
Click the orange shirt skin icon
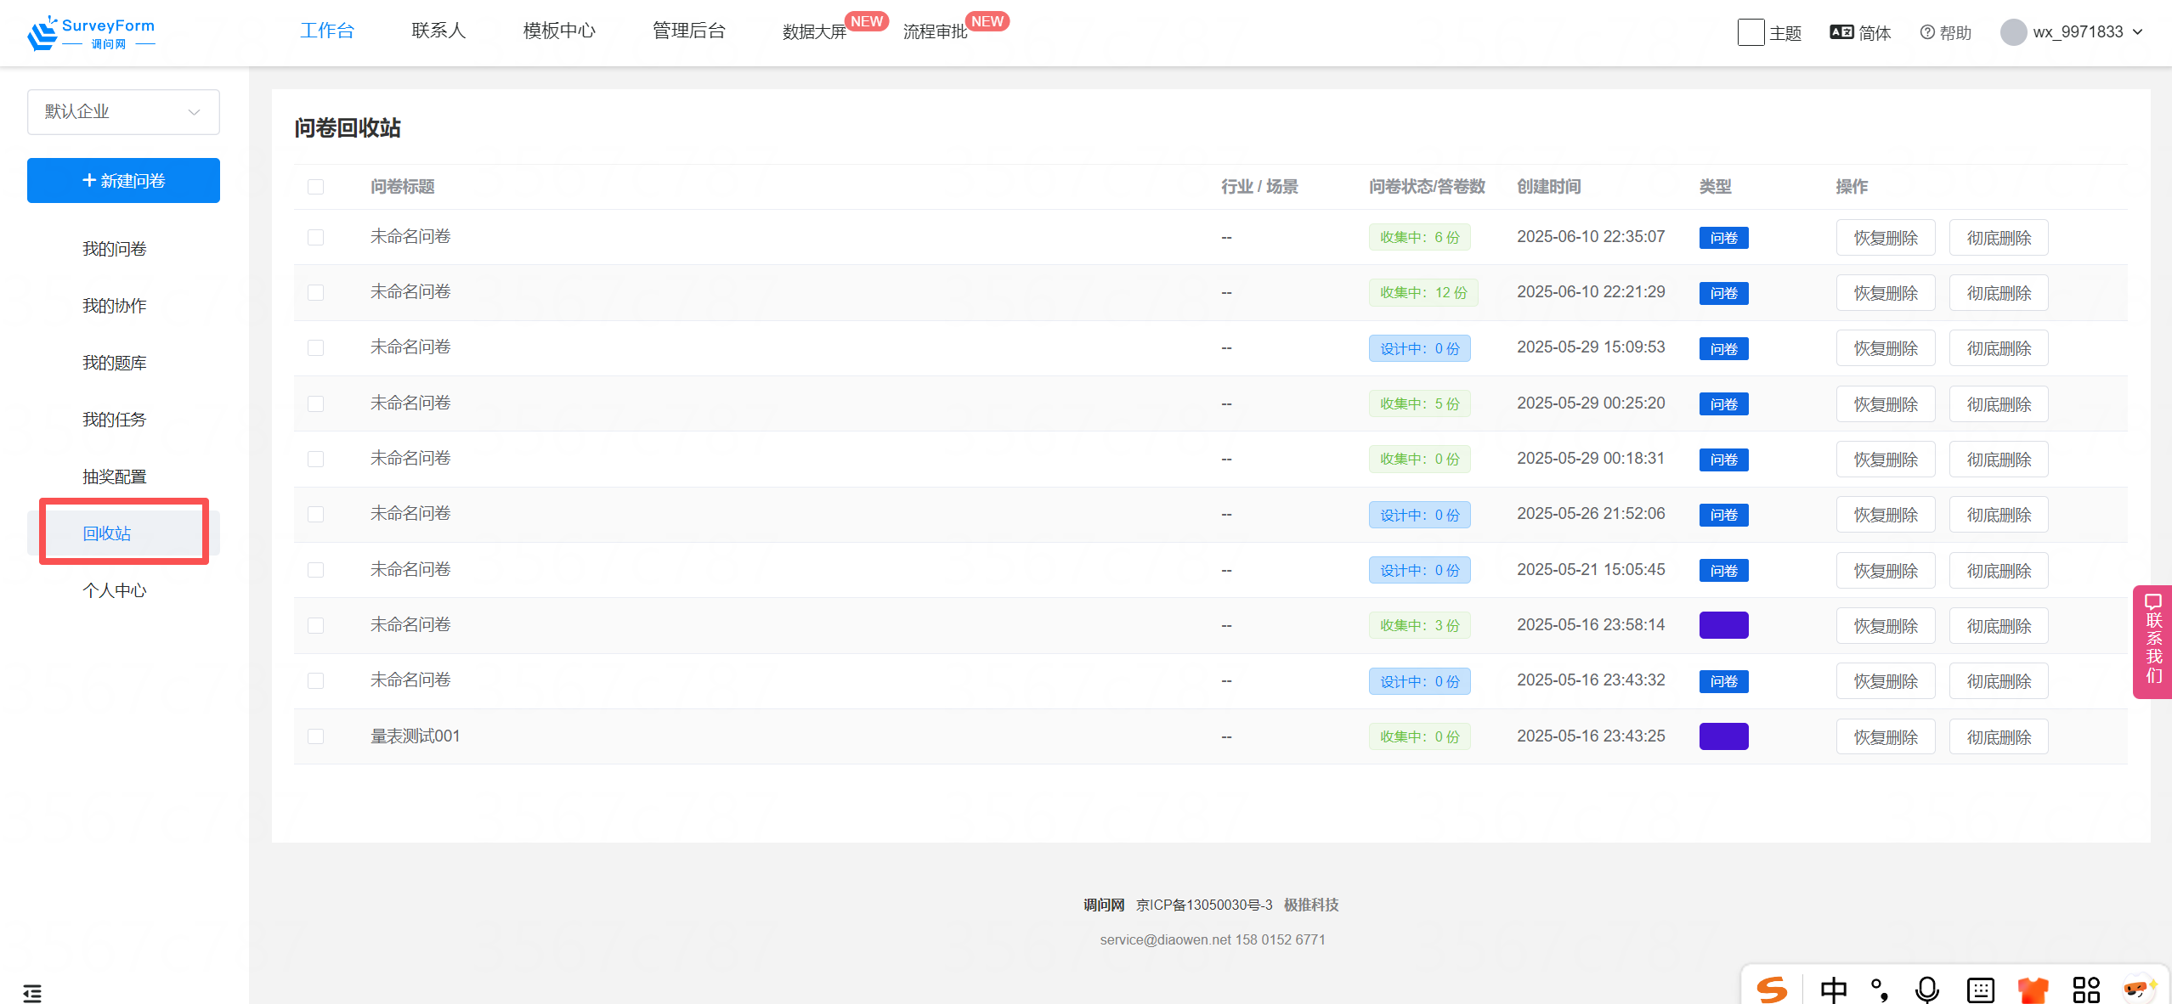coord(2033,990)
